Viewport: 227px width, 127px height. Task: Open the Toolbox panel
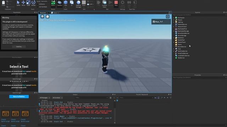(60, 3)
